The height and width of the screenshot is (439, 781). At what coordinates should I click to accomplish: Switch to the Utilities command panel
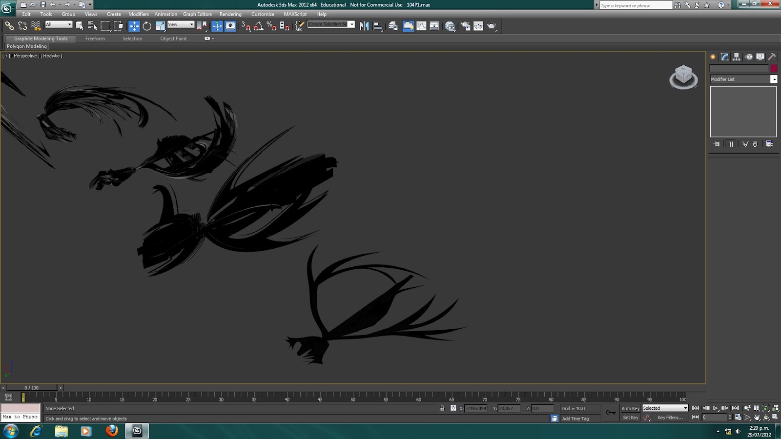pyautogui.click(x=772, y=57)
